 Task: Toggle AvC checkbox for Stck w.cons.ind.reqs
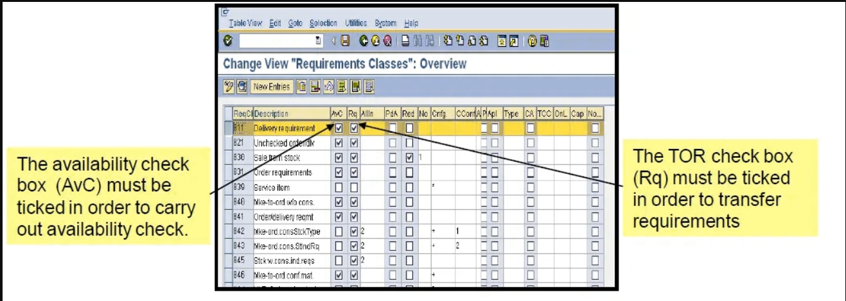pos(339,261)
